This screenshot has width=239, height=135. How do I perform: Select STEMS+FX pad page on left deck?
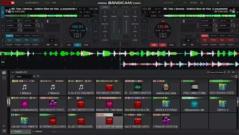[x=9, y=35]
